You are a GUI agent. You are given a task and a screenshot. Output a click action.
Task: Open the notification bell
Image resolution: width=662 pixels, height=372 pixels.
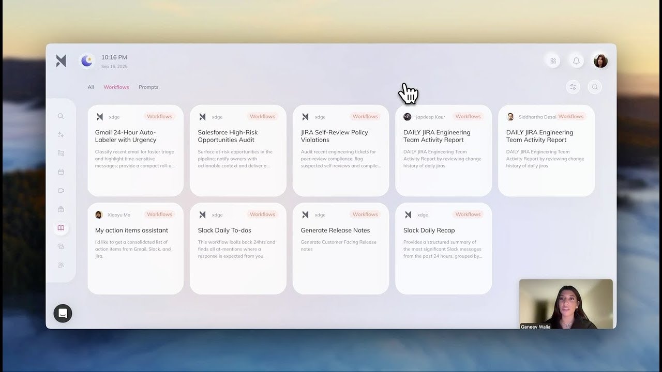pyautogui.click(x=576, y=60)
